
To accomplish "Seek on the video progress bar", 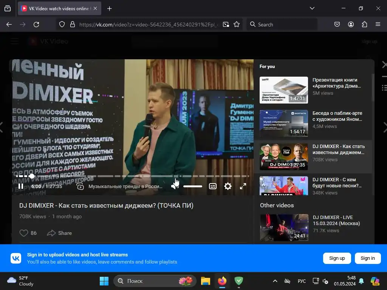I will click(133, 176).
